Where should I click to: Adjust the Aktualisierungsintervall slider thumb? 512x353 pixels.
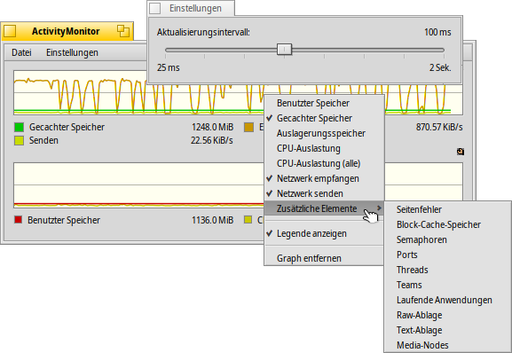284,50
